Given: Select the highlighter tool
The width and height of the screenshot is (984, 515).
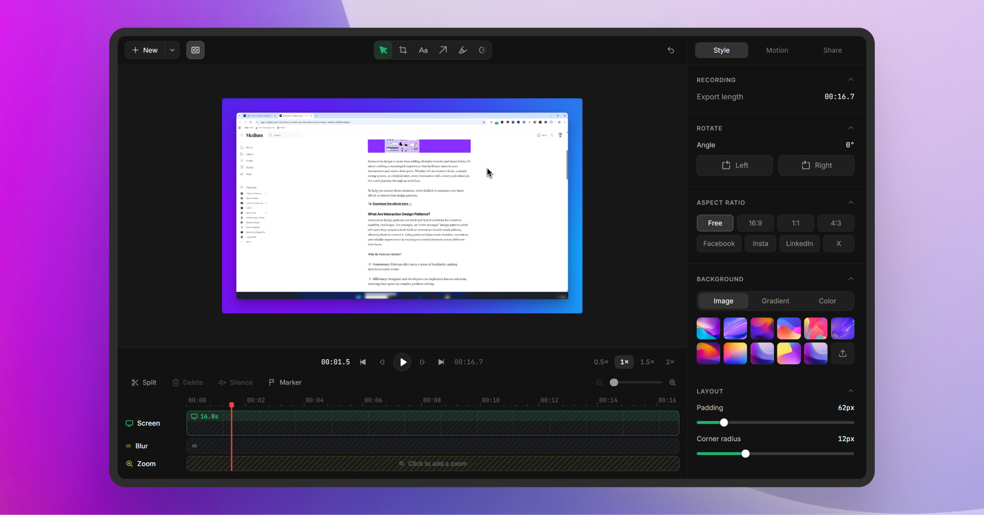Looking at the screenshot, I should pyautogui.click(x=462, y=50).
